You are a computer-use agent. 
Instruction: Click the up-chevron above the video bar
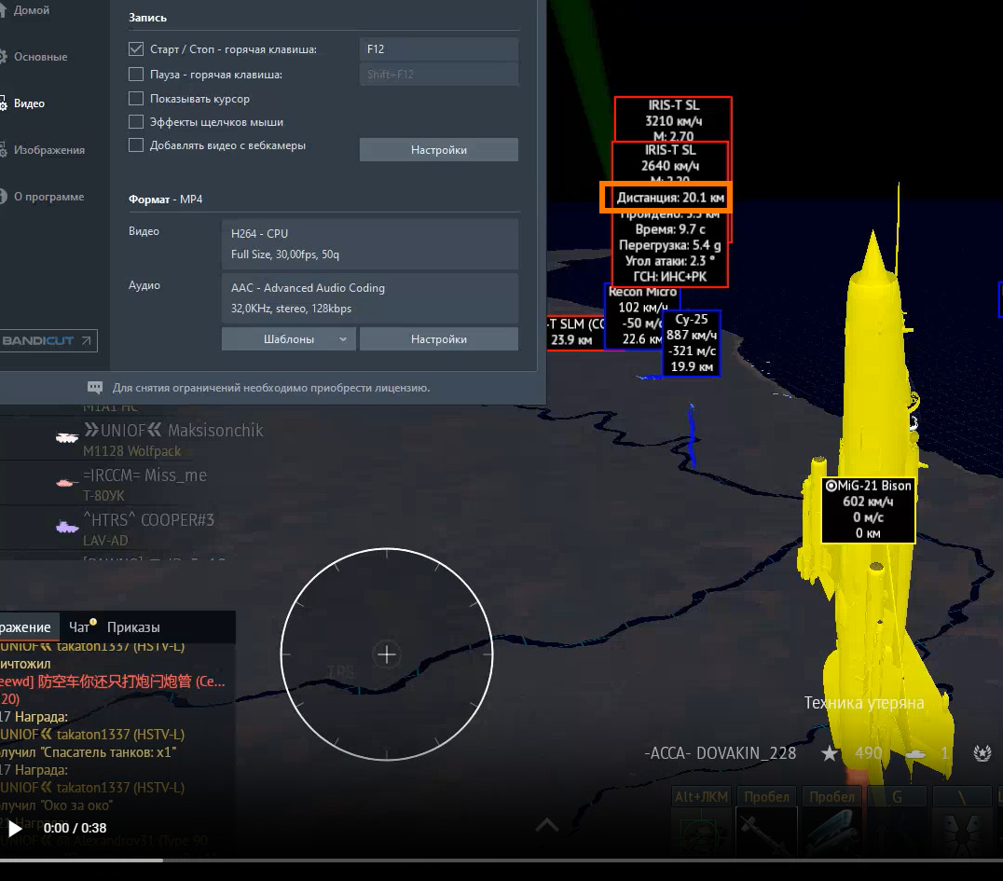pyautogui.click(x=546, y=824)
